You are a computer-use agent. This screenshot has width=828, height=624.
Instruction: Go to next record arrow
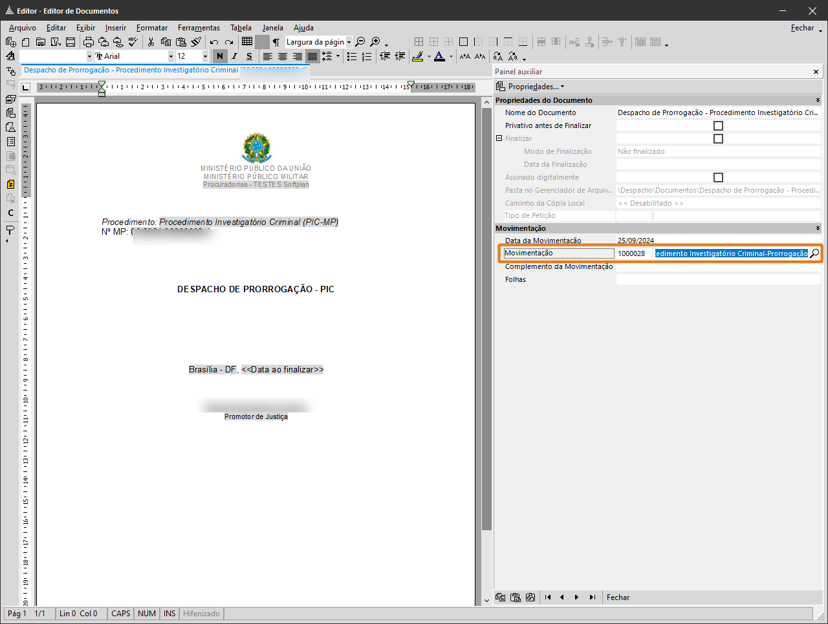tap(576, 597)
